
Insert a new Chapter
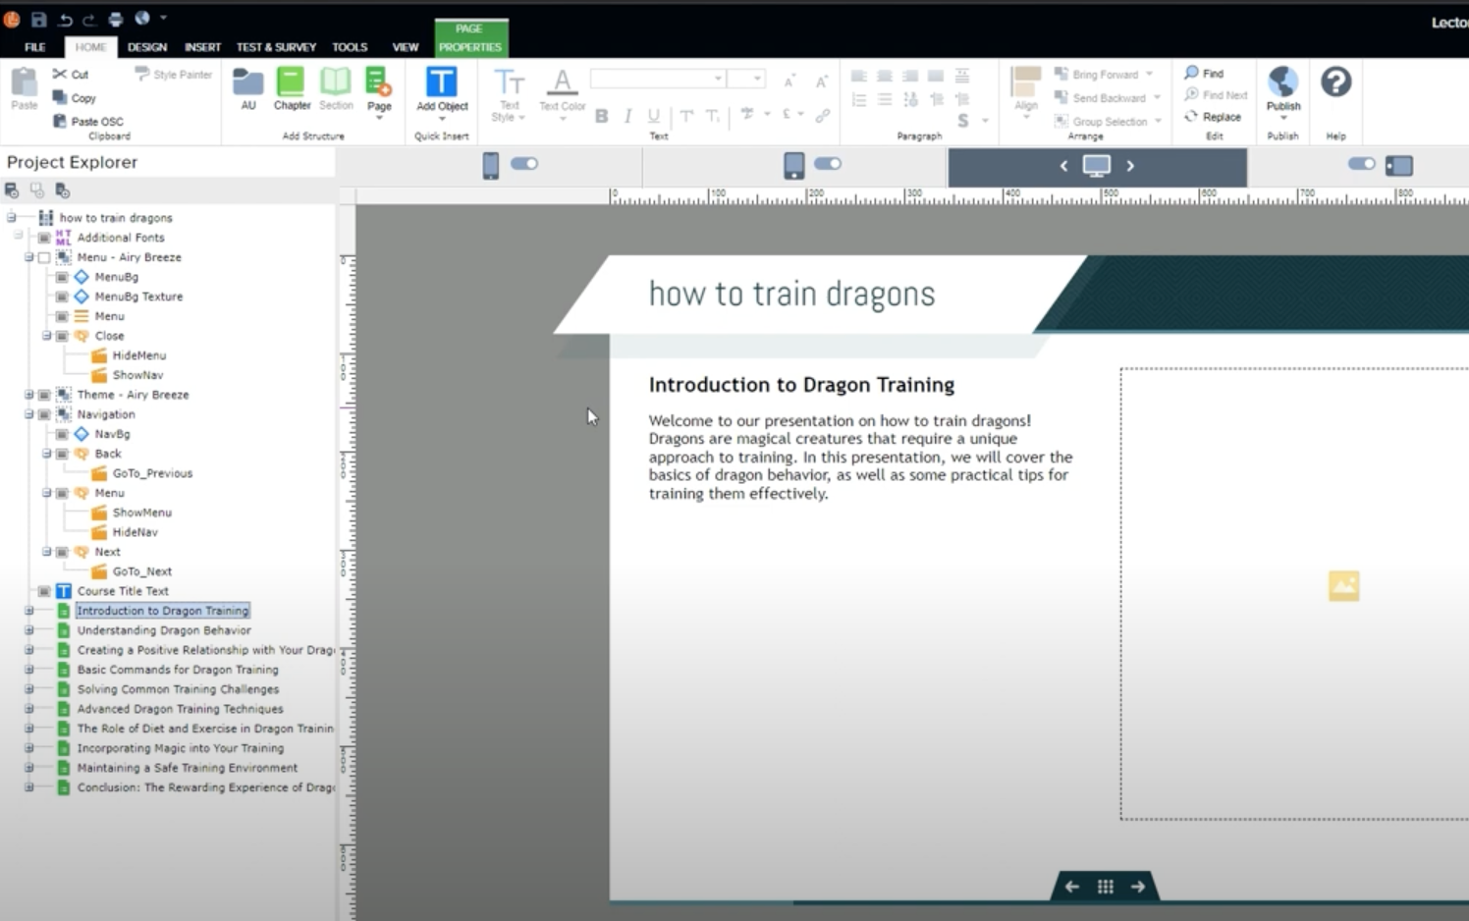(x=292, y=90)
